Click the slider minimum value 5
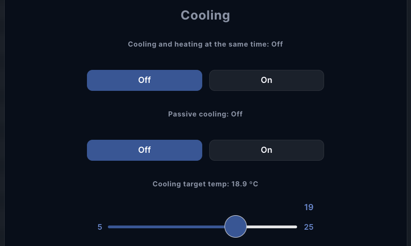Screen dimensions: 411x246 tap(99, 227)
